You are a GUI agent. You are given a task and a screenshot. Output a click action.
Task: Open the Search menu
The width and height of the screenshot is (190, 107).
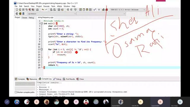pos(26,6)
